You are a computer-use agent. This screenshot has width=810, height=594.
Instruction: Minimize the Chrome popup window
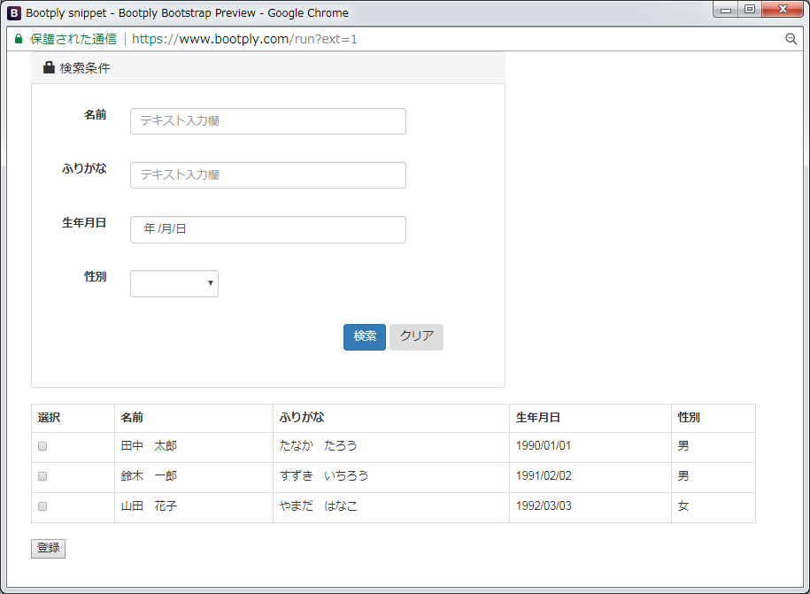[x=727, y=10]
